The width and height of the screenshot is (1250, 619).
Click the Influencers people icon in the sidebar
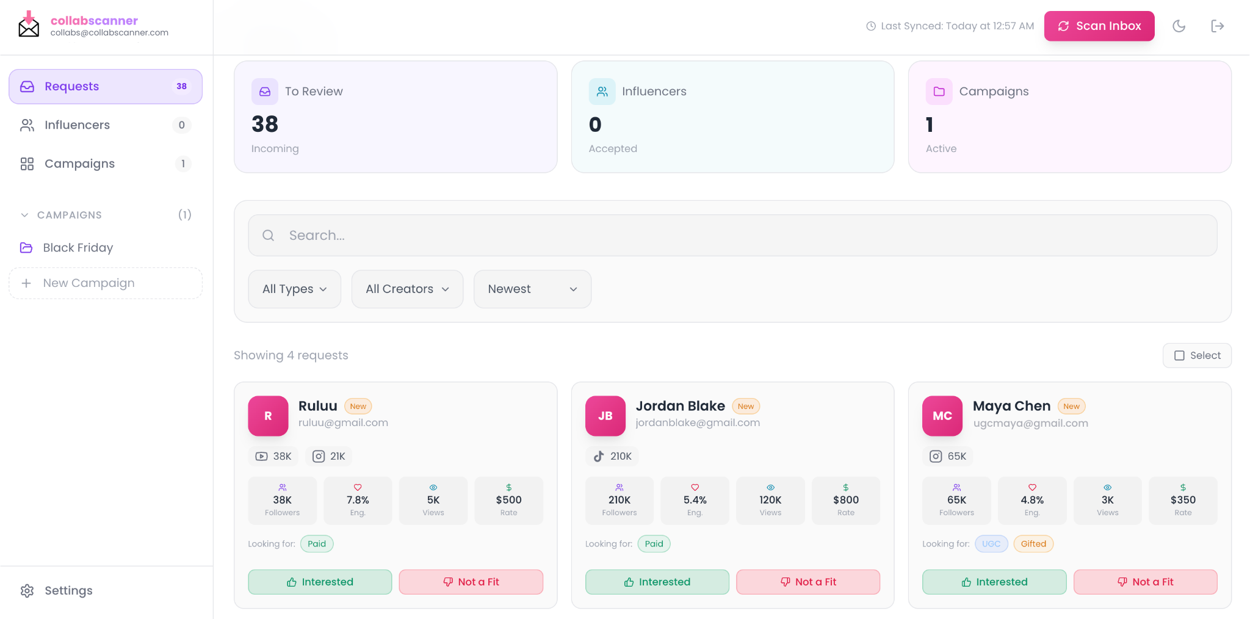[27, 125]
